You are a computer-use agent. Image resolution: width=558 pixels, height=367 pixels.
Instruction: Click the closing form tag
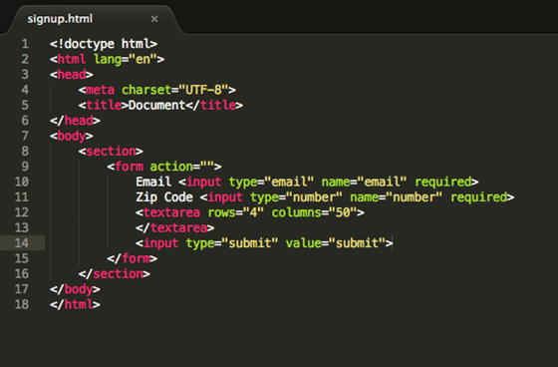point(132,258)
